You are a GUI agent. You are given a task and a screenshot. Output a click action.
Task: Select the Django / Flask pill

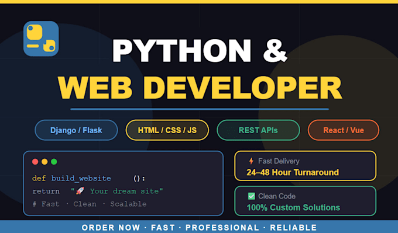click(x=76, y=130)
